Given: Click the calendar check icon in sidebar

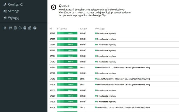Looking at the screenshot, I should (x=30, y=28).
